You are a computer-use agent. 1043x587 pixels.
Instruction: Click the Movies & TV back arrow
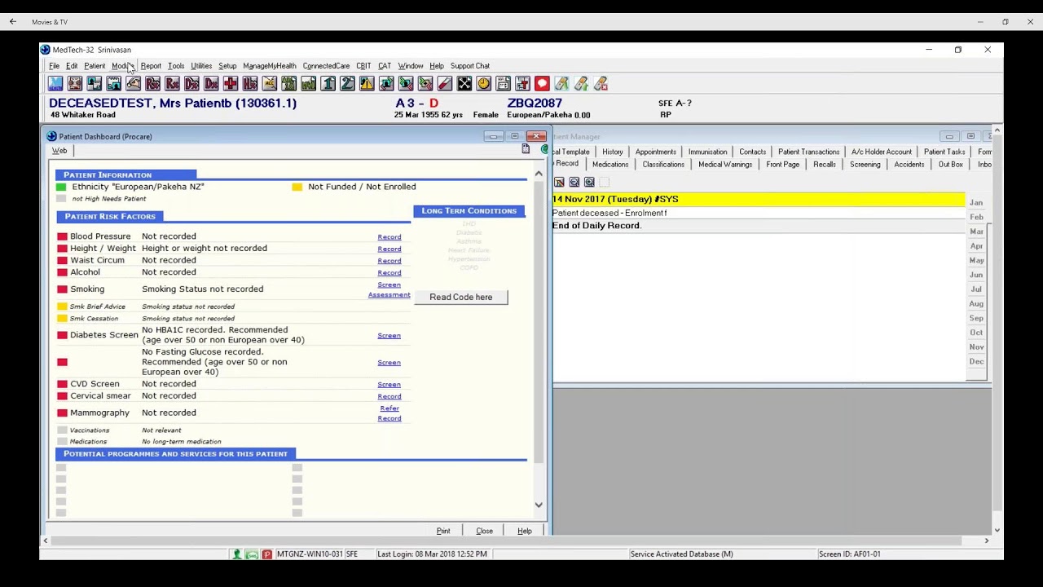(12, 22)
